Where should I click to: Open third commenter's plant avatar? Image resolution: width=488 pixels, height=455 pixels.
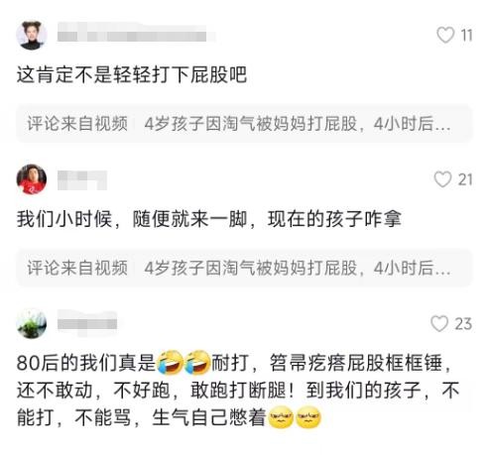coord(32,324)
